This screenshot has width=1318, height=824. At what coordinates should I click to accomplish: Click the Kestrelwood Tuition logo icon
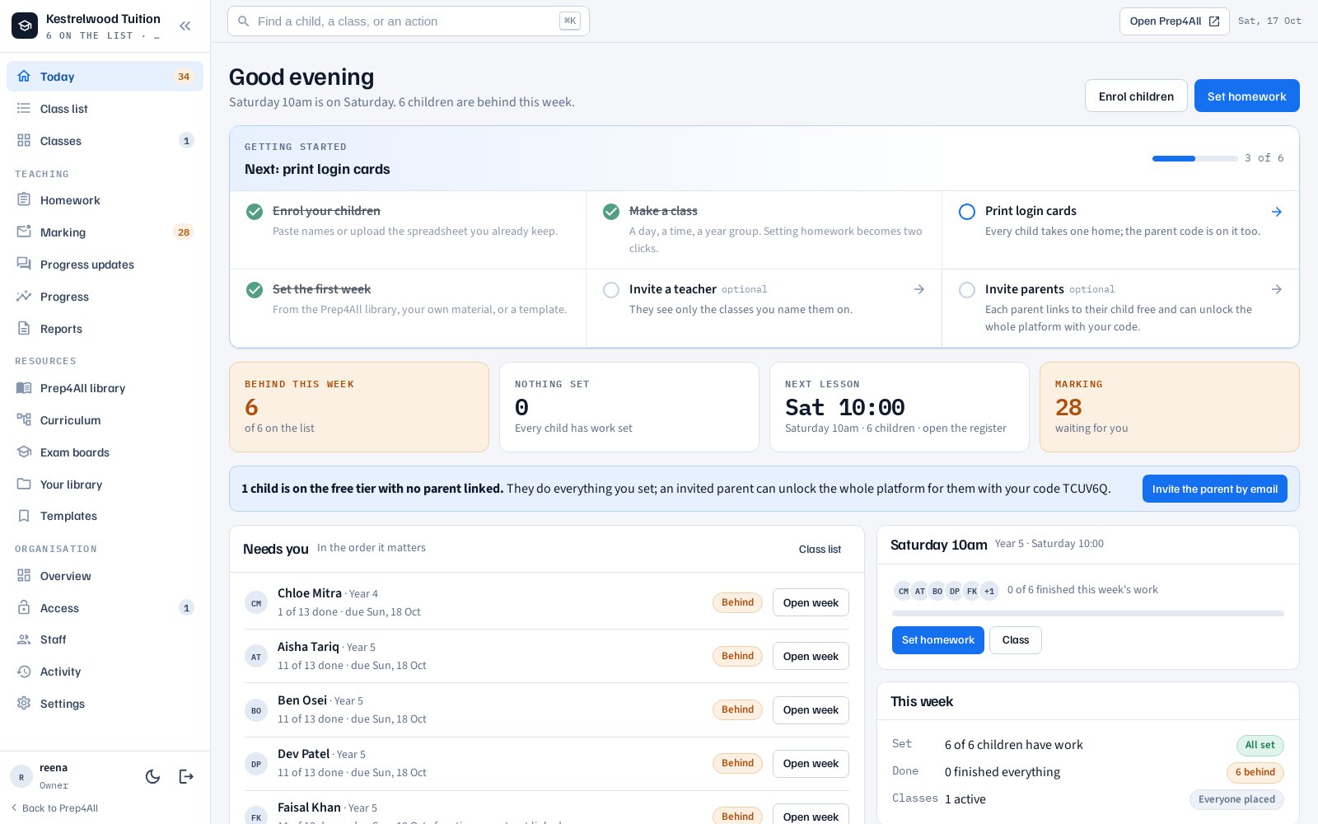pyautogui.click(x=25, y=26)
